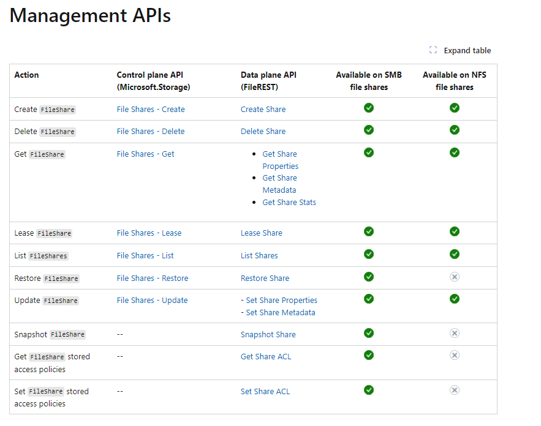Click gray X icon for Snapshot FileShare NFS
This screenshot has height=426, width=541.
[x=455, y=333]
